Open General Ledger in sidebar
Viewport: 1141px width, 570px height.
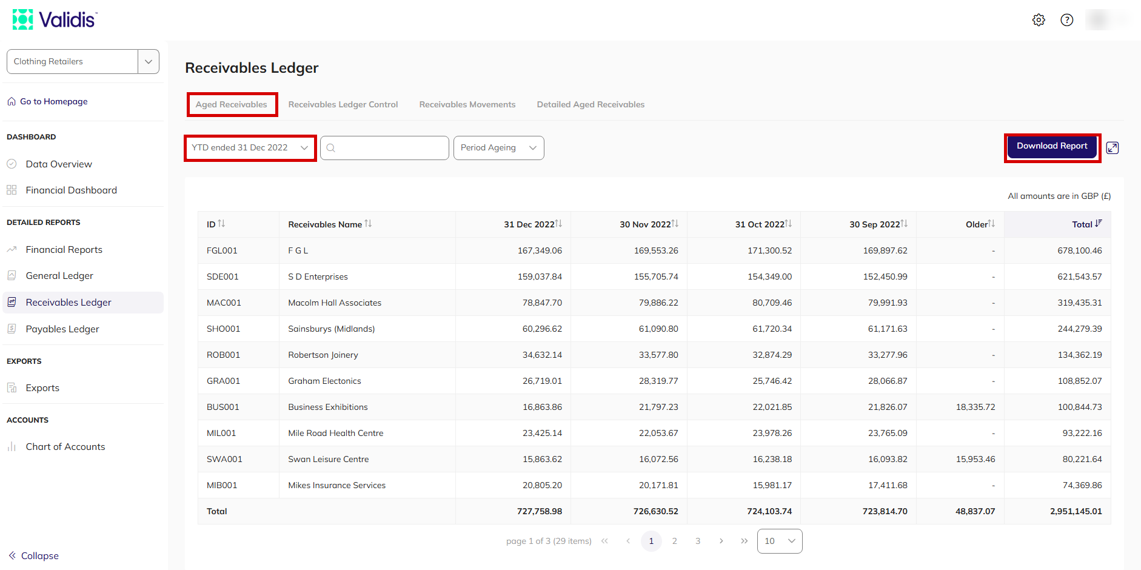click(59, 275)
